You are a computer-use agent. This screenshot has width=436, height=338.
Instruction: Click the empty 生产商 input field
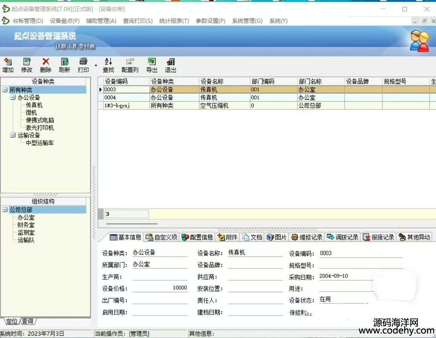(x=160, y=276)
